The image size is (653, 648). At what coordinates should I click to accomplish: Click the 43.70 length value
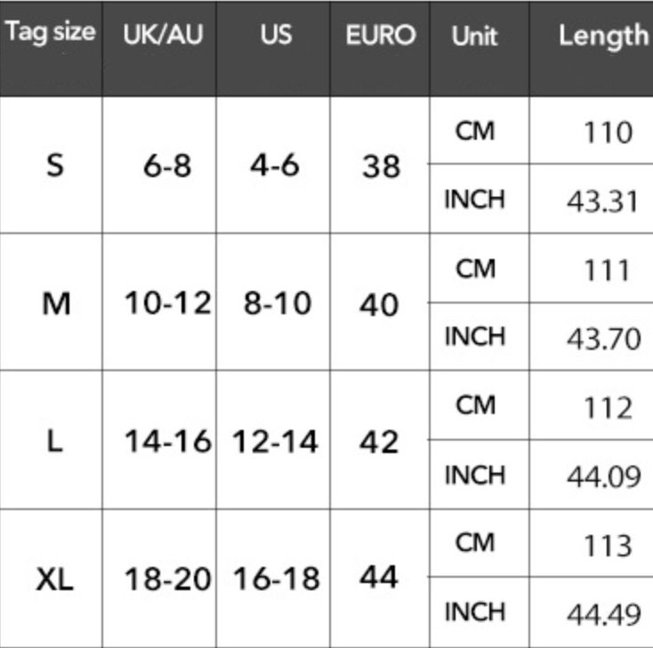(603, 338)
